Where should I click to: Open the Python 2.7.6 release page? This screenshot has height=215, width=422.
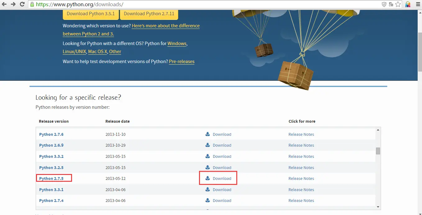(51, 134)
